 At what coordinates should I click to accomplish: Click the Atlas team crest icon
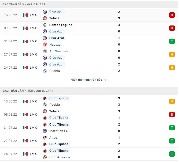pos(45,138)
